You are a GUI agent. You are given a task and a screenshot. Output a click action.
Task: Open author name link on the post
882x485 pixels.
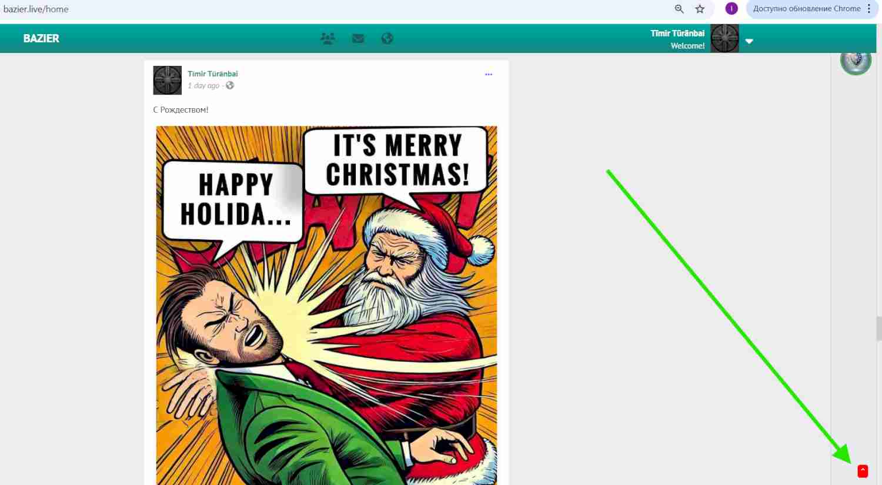pos(212,74)
